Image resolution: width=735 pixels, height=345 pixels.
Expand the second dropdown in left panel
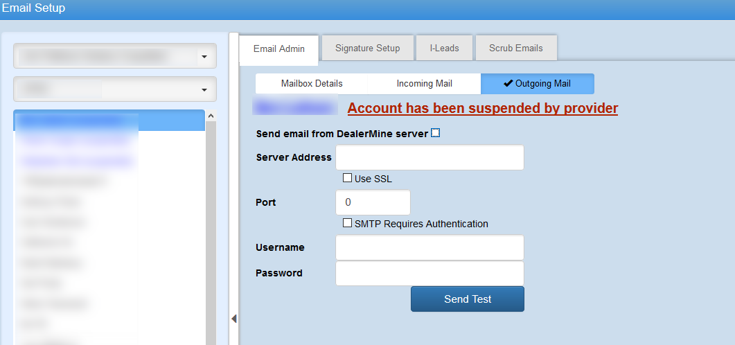(115, 89)
